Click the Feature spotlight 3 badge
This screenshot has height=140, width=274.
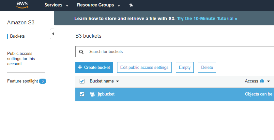coord(42,81)
